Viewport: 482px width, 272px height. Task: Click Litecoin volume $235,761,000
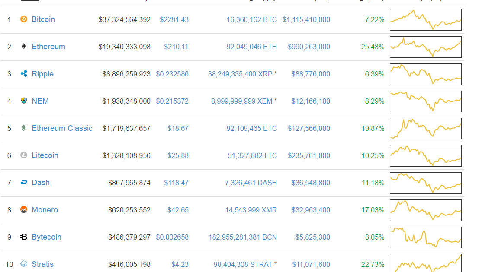click(309, 156)
